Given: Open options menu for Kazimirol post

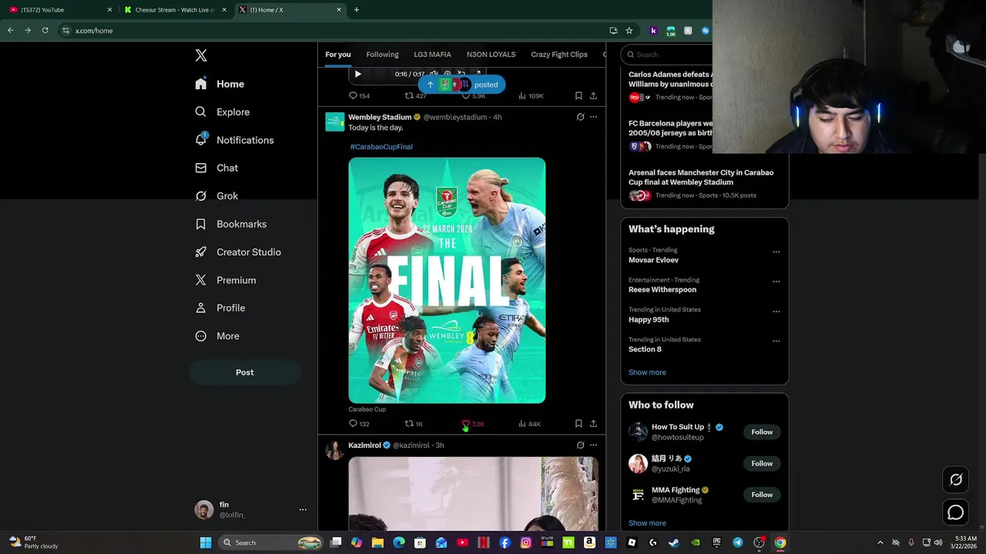Looking at the screenshot, I should (593, 445).
